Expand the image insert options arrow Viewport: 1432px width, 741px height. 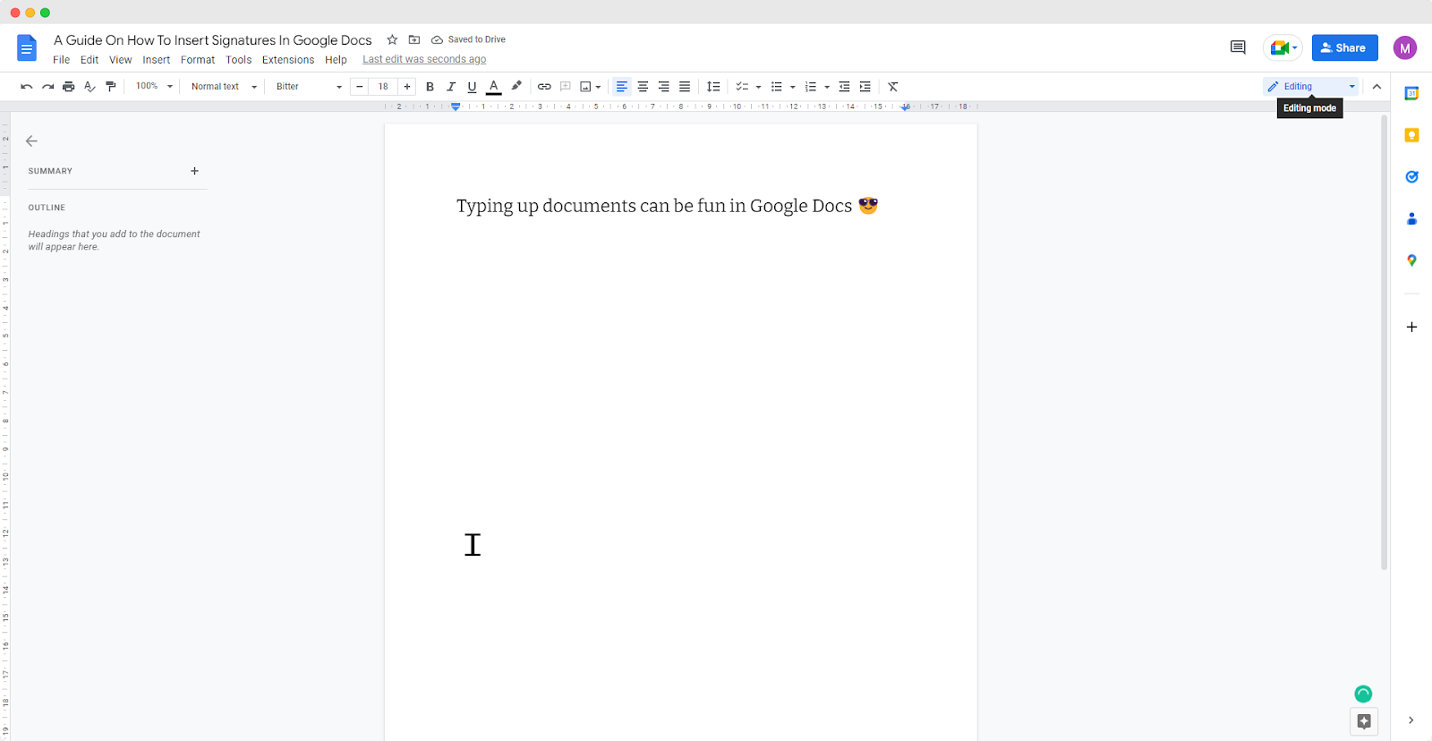click(x=598, y=87)
